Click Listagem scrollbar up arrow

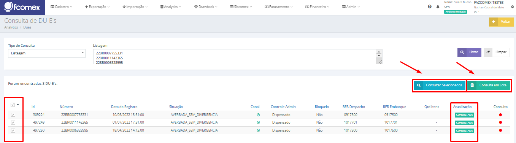(379, 52)
